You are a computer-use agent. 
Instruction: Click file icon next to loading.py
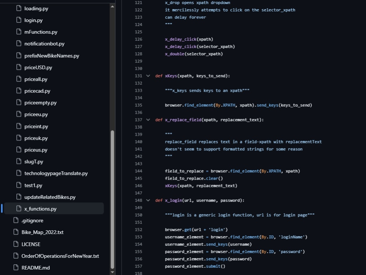[x=19, y=8]
